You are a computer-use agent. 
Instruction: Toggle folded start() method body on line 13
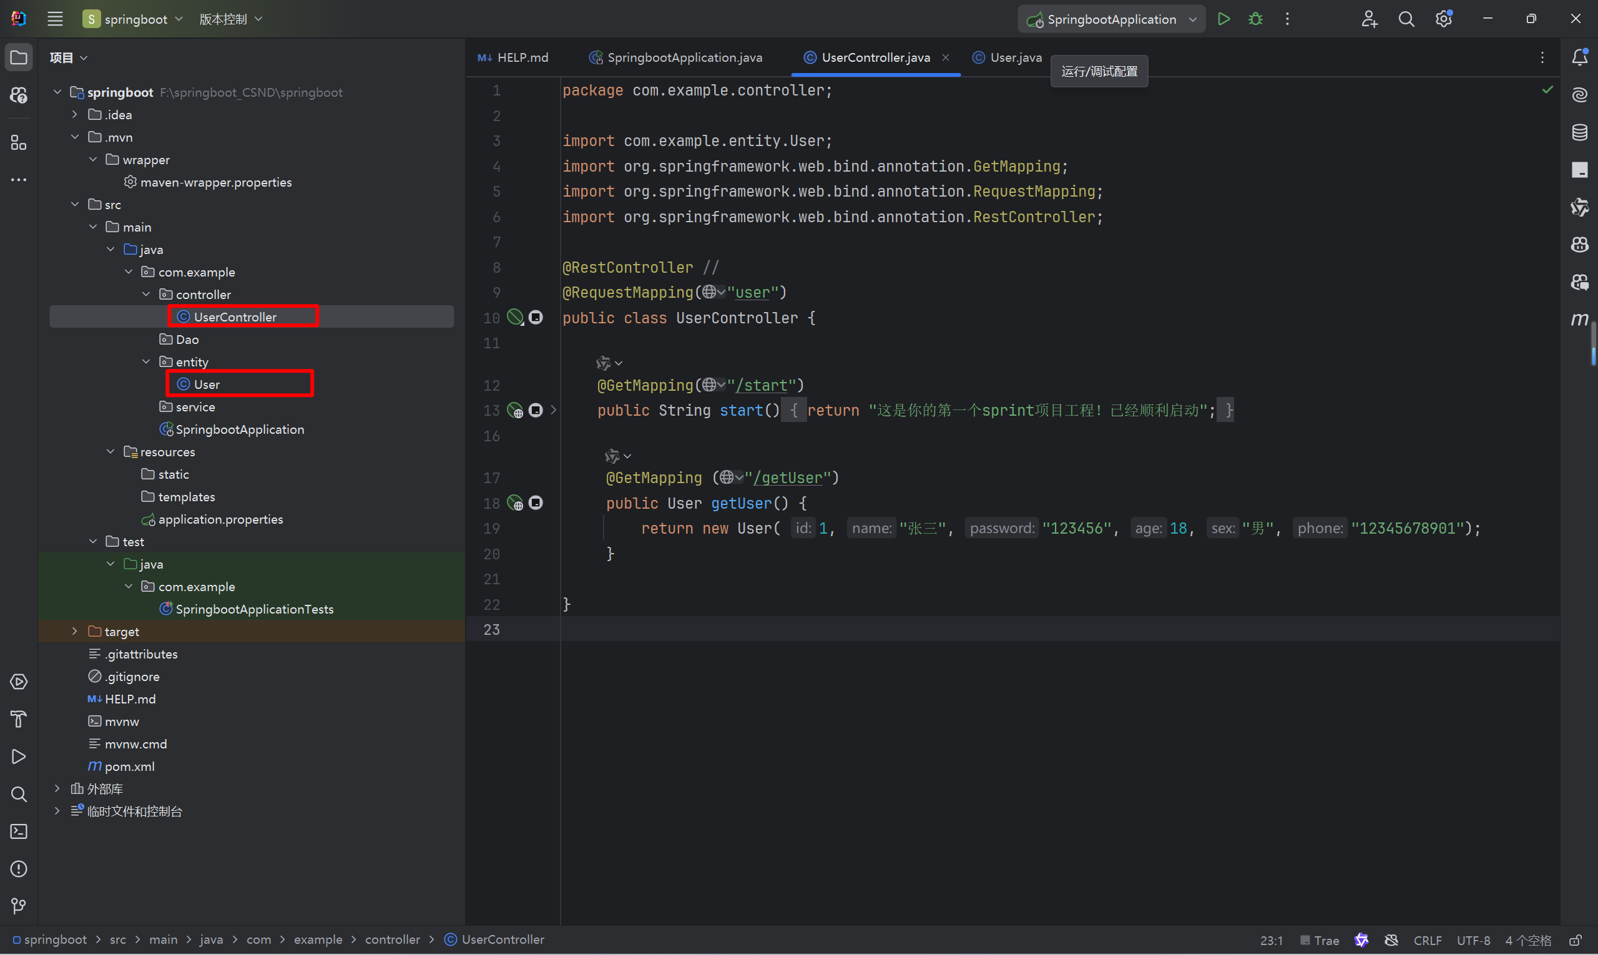[x=554, y=411]
